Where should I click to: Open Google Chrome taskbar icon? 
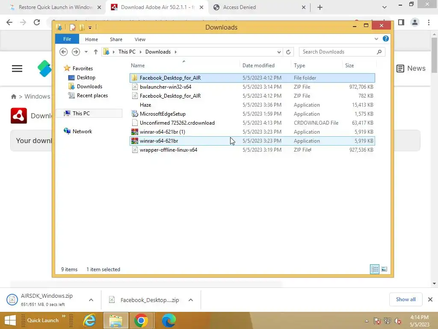coord(141,320)
